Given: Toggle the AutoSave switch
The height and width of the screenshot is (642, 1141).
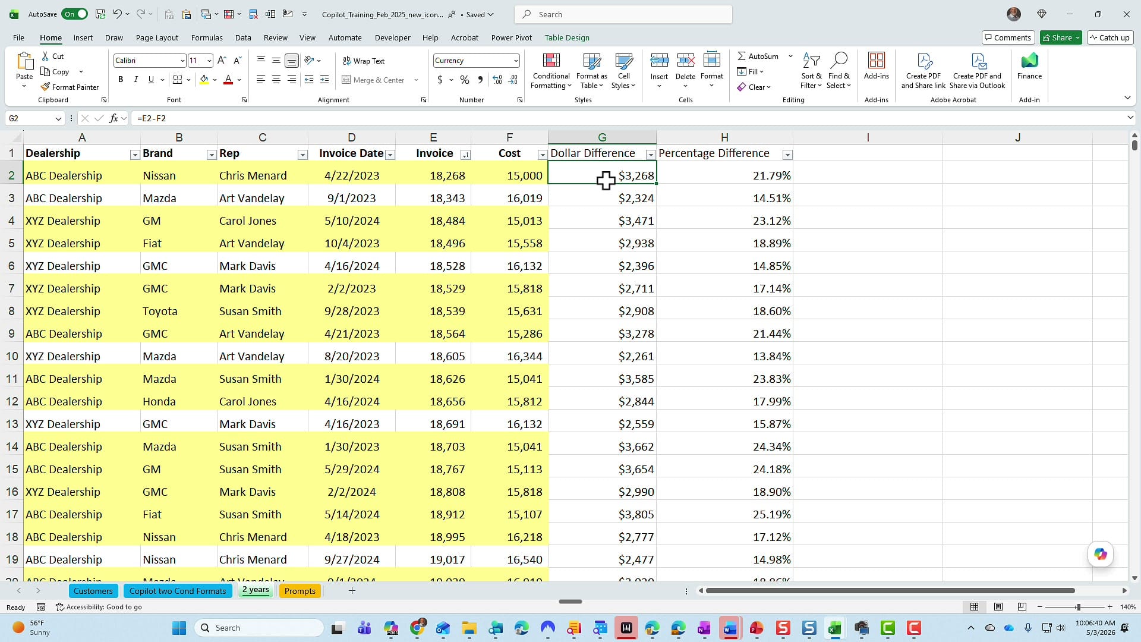Looking at the screenshot, I should 75,14.
